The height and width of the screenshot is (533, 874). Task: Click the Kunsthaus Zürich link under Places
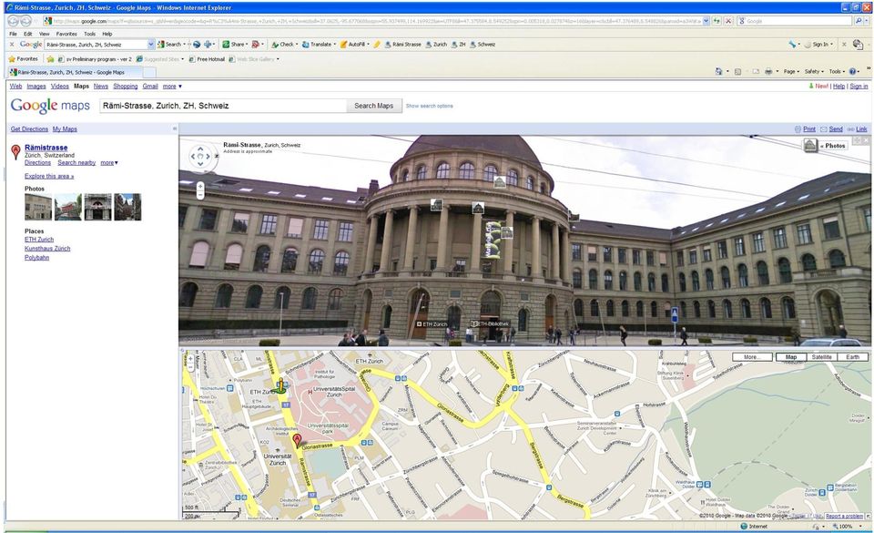[47, 249]
